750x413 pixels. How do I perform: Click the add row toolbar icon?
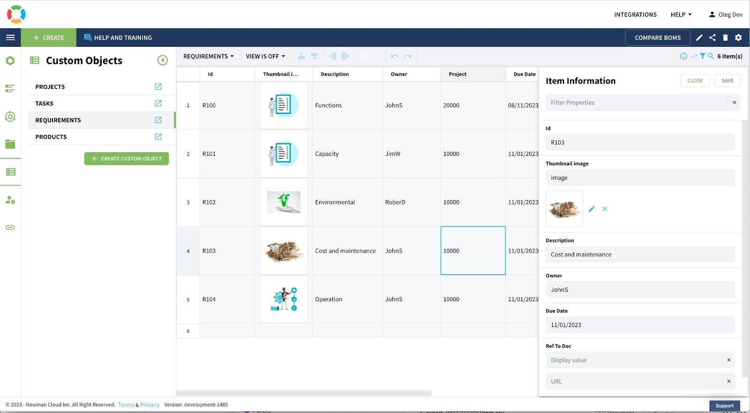click(332, 56)
